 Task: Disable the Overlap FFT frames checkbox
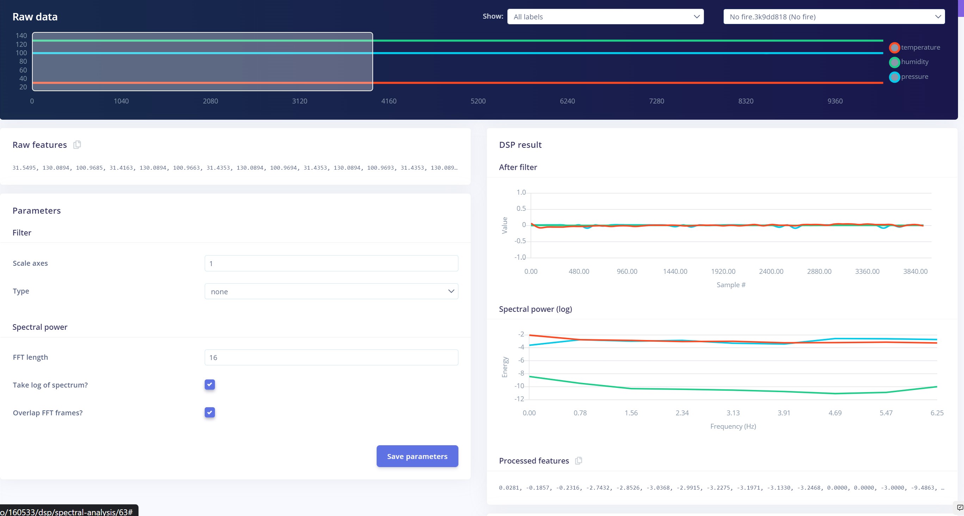(210, 412)
